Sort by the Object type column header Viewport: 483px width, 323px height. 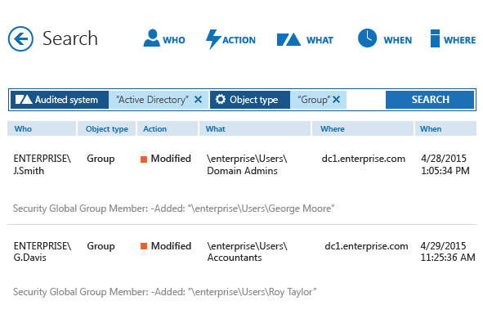[106, 129]
